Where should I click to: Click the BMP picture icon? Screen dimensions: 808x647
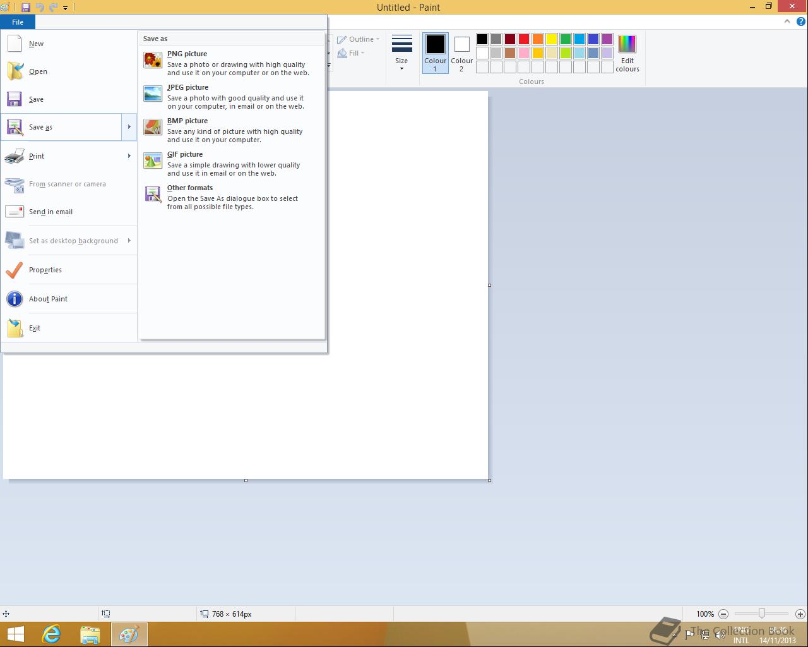[x=153, y=127]
